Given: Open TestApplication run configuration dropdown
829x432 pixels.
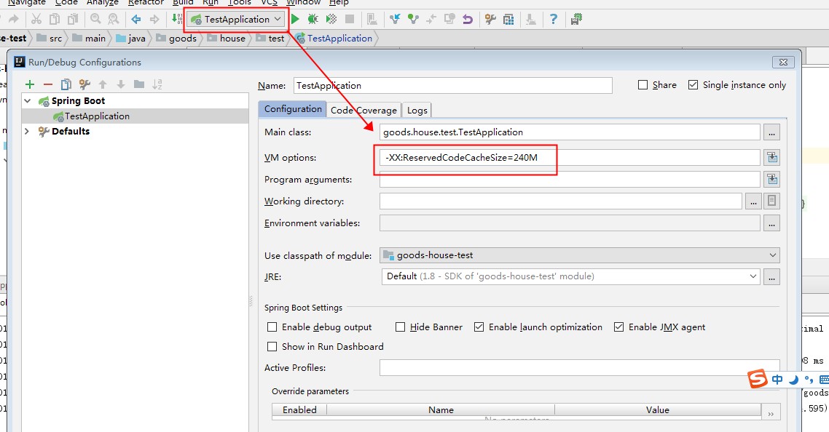Looking at the screenshot, I should click(236, 20).
